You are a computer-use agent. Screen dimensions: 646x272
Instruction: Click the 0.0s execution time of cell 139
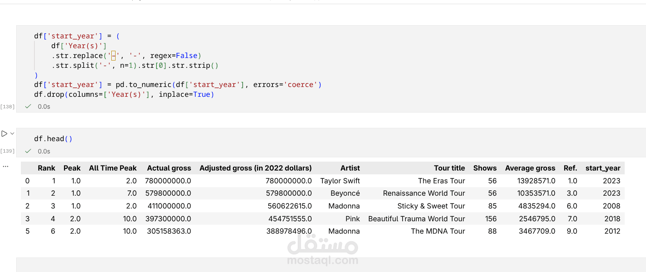[x=44, y=151]
